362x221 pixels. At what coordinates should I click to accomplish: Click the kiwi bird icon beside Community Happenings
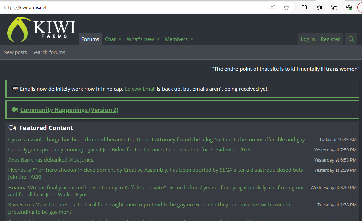[x=15, y=110]
